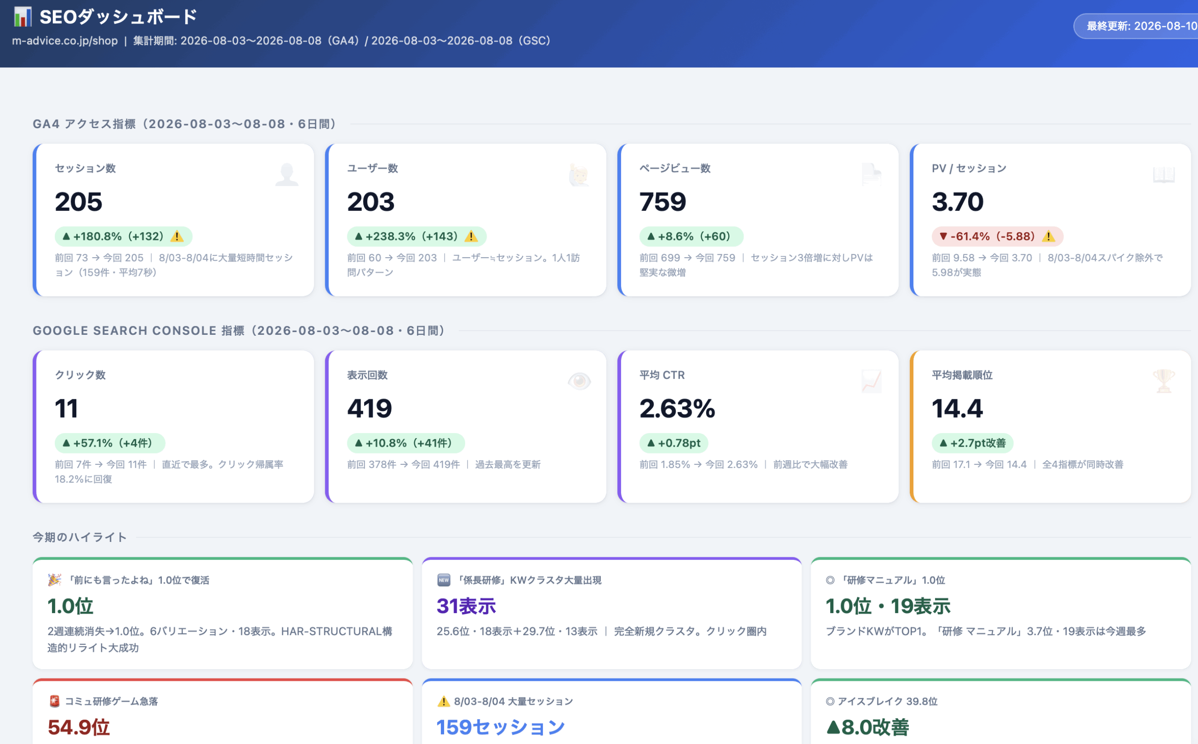Click the 最終更新 2026-08-10 pill
The width and height of the screenshot is (1198, 744).
coord(1136,26)
